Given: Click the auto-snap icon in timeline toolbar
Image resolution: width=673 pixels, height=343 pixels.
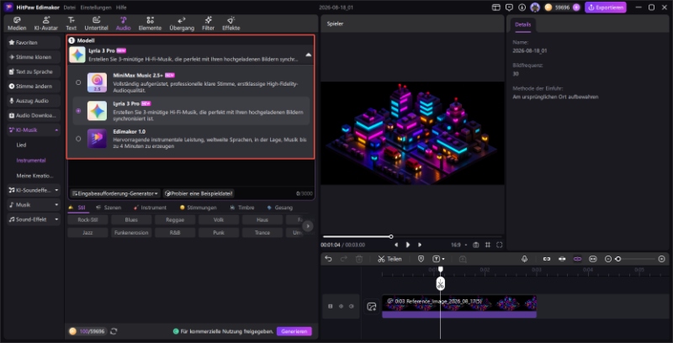Looking at the screenshot, I should 562,259.
